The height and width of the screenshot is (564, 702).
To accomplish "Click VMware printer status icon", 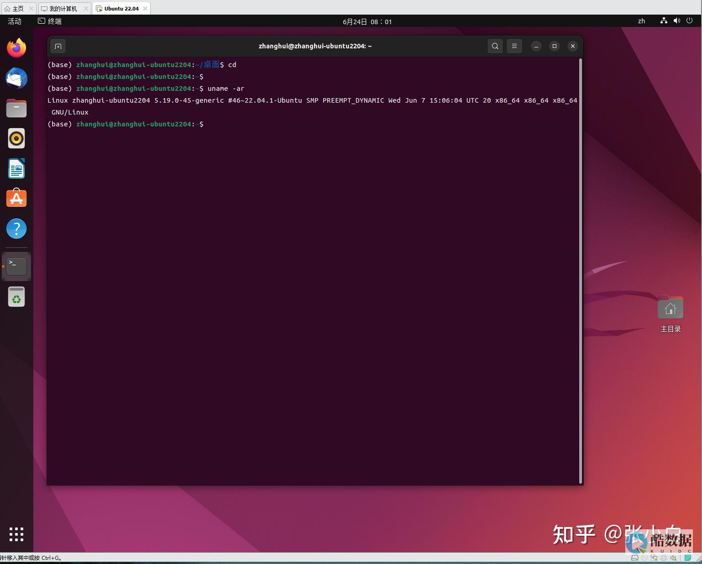I will (x=664, y=558).
